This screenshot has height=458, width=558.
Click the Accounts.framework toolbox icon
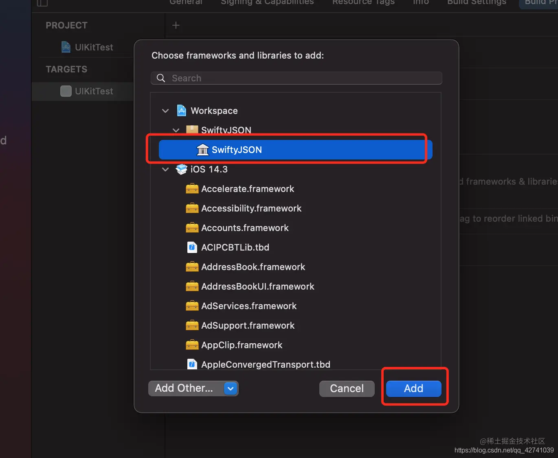pos(192,228)
